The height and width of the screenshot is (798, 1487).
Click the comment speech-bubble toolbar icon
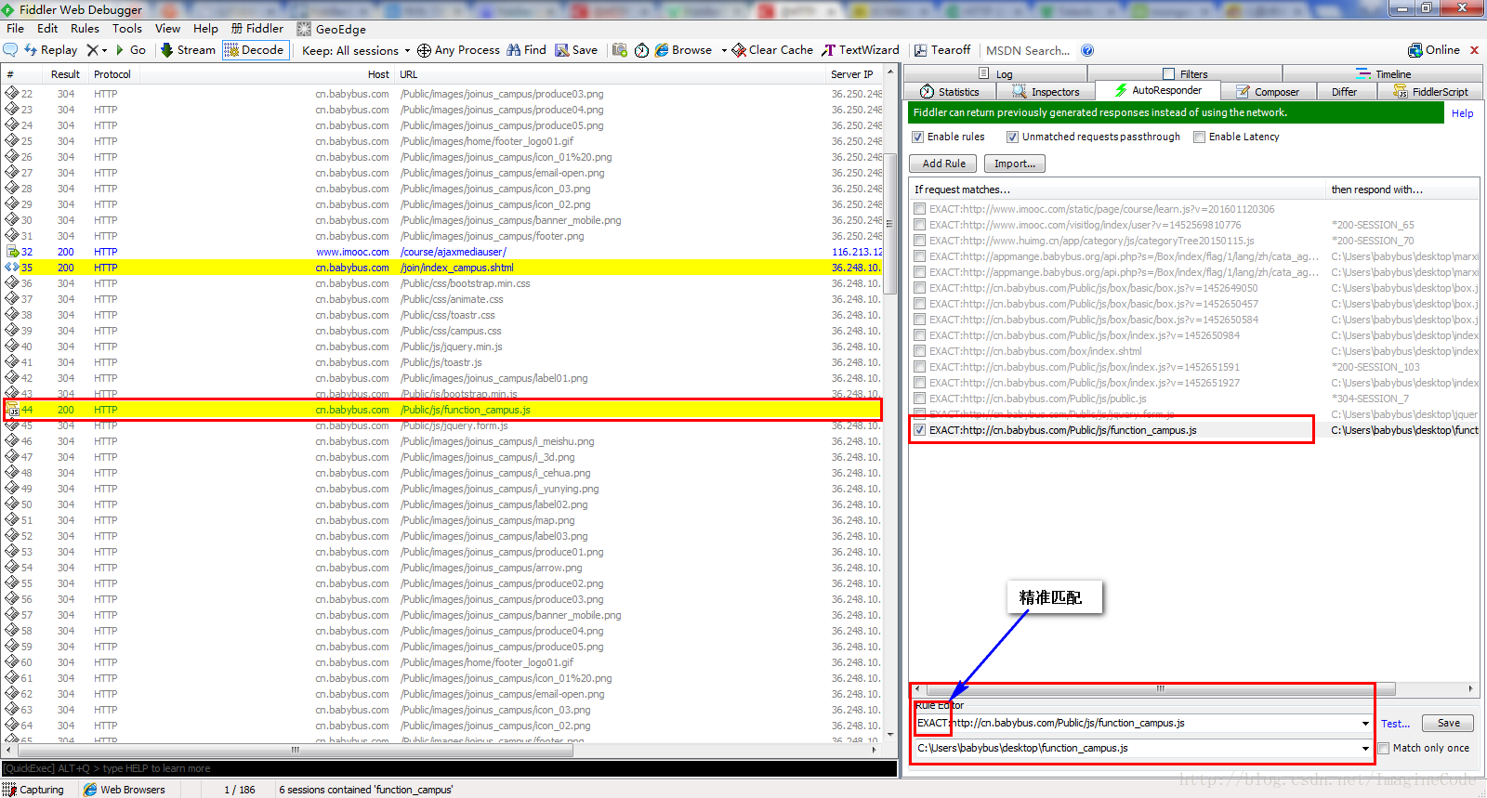tap(10, 50)
